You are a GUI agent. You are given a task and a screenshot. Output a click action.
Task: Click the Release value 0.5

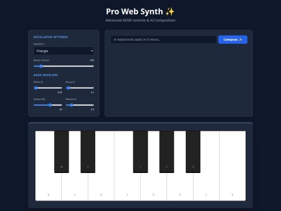tap(92, 109)
